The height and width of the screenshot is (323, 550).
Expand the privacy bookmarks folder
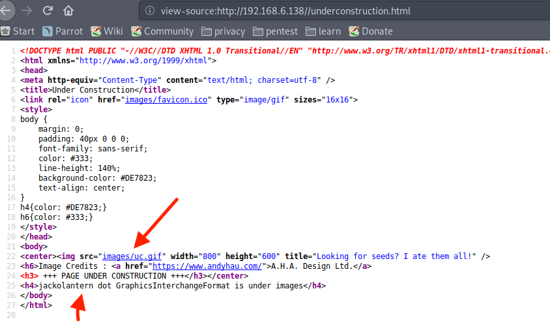point(223,31)
